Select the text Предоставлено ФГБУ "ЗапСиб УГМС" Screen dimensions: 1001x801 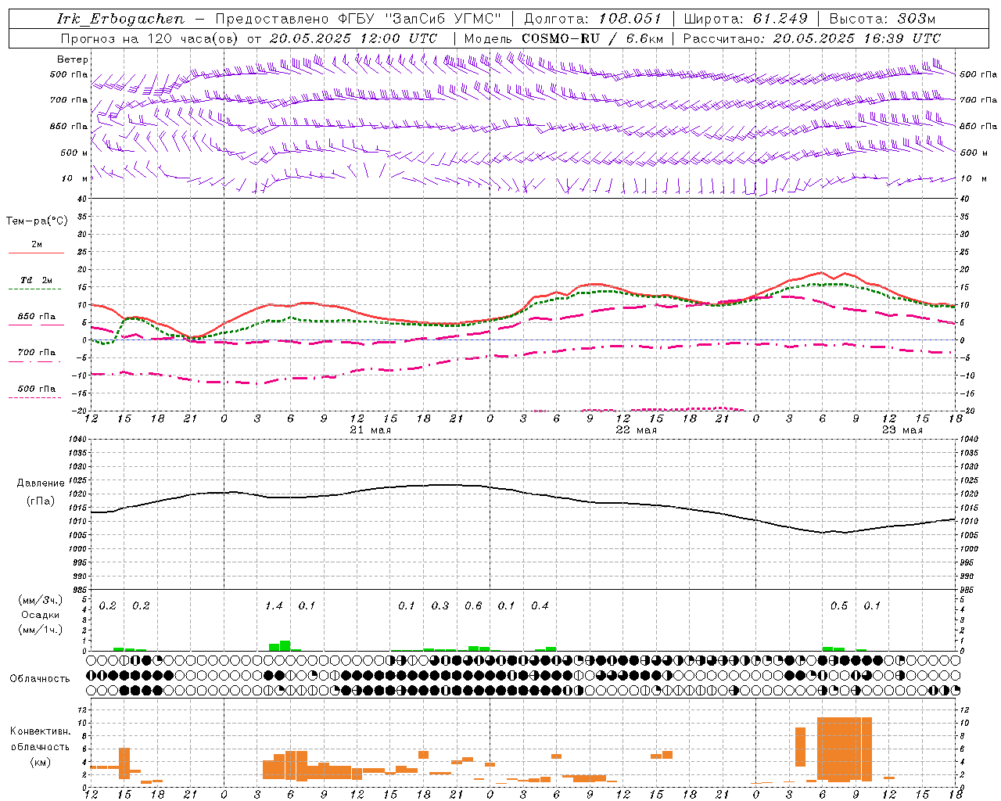[357, 19]
